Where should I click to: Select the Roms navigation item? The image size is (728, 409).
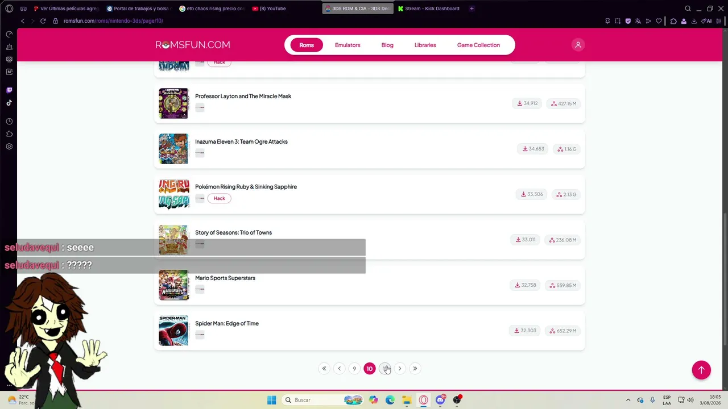click(307, 45)
